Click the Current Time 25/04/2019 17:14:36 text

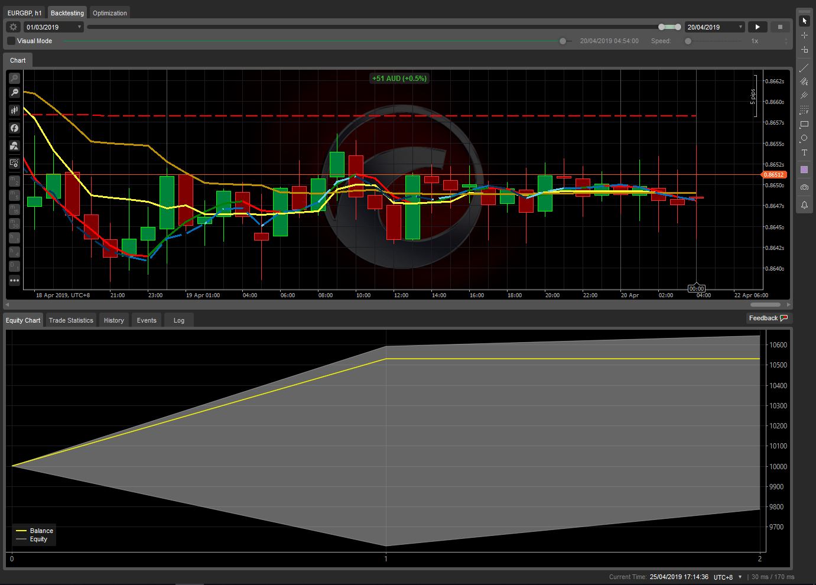(659, 577)
